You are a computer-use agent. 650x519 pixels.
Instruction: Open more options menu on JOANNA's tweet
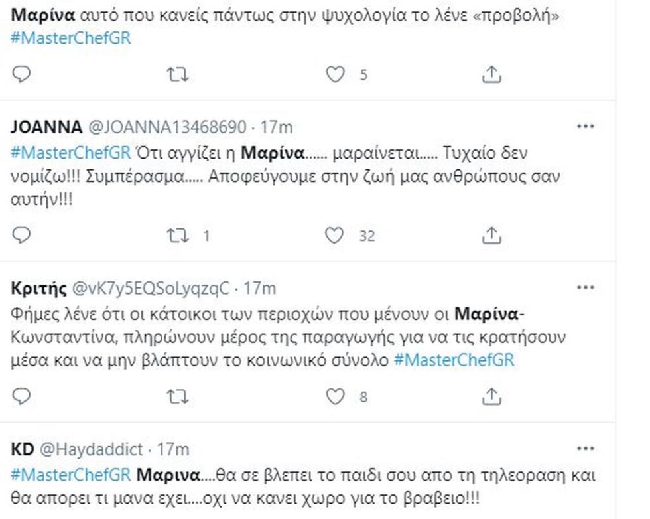tap(585, 126)
